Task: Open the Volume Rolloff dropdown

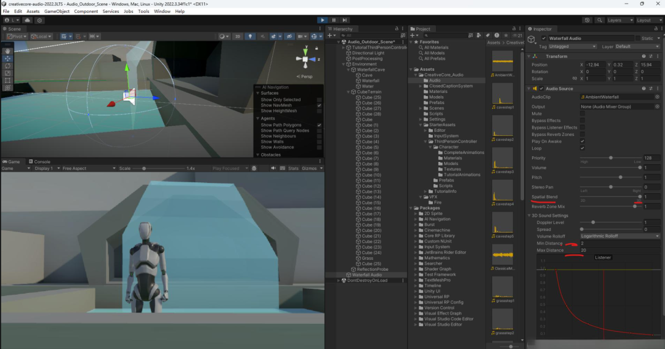Action: [x=619, y=236]
